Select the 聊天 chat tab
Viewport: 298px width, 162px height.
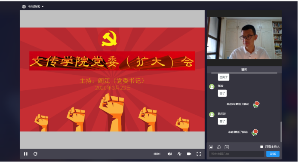244,70
